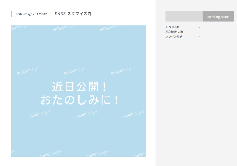Click the coming soon button

tap(218, 16)
